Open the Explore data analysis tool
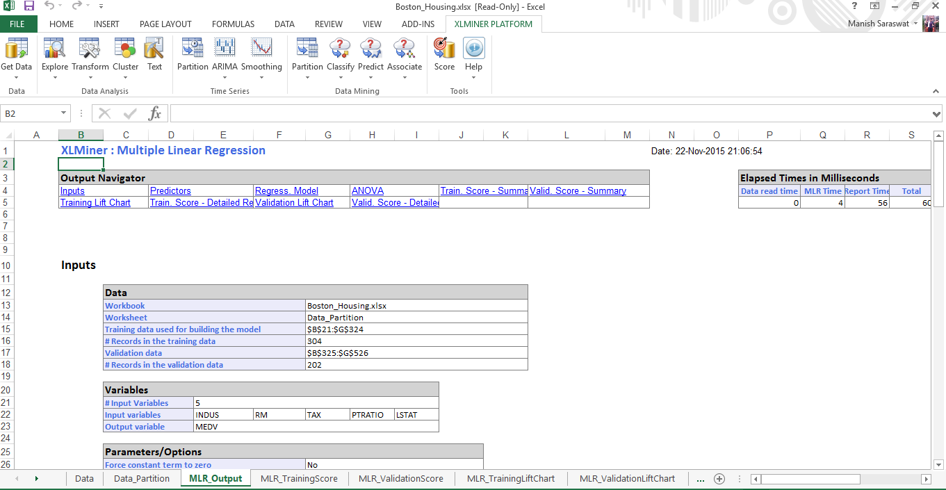The image size is (946, 490). 54,55
